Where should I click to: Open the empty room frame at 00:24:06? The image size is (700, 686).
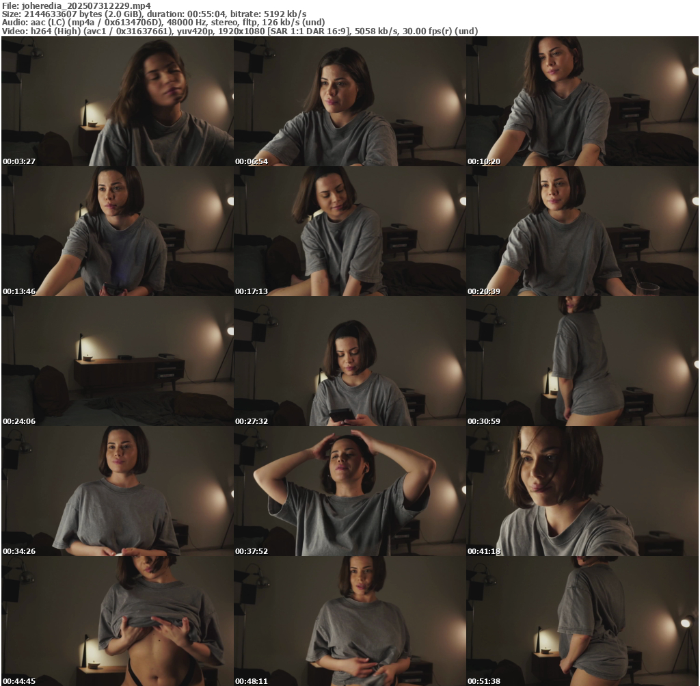117,360
